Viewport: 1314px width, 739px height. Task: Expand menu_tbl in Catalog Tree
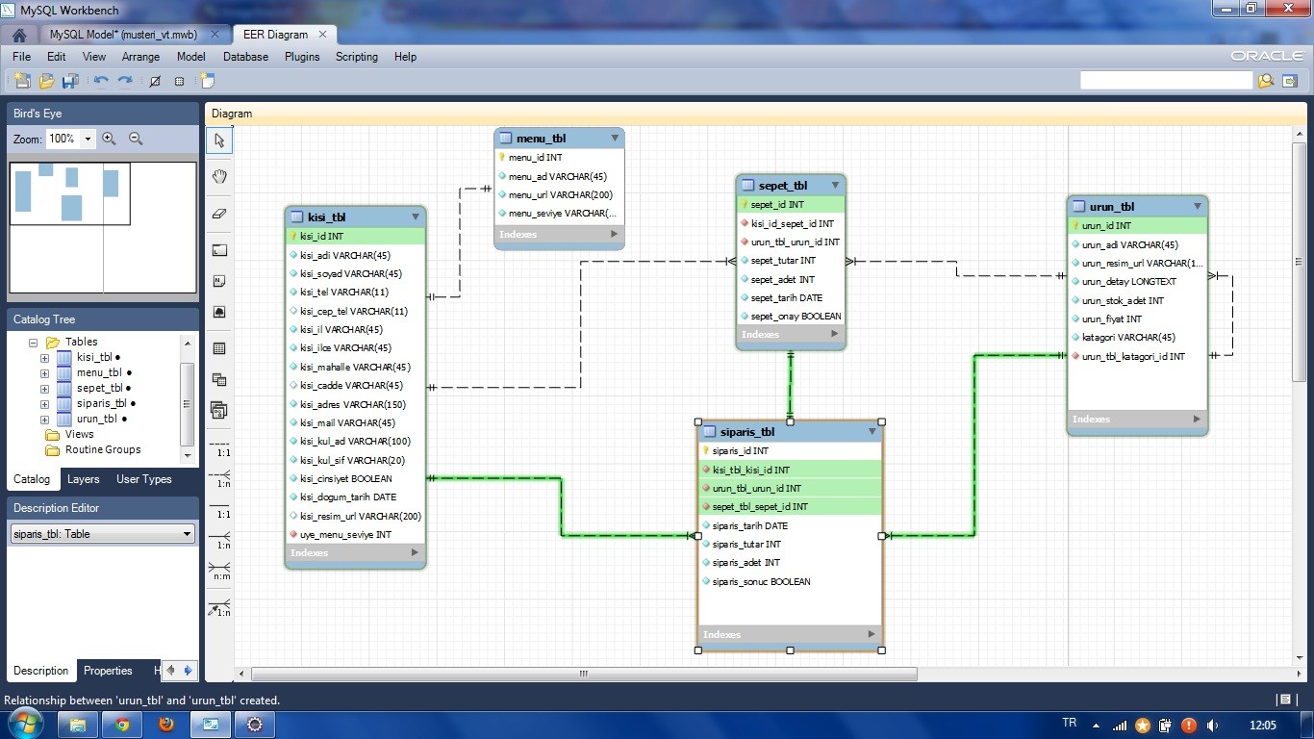(x=44, y=373)
